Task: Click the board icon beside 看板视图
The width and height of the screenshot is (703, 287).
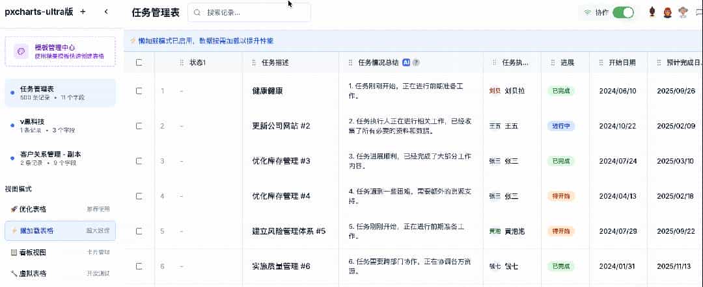Action: point(14,252)
